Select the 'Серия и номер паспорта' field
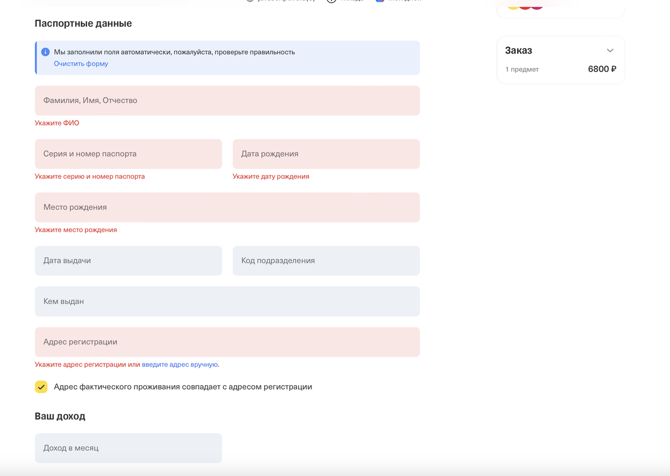 coord(128,154)
